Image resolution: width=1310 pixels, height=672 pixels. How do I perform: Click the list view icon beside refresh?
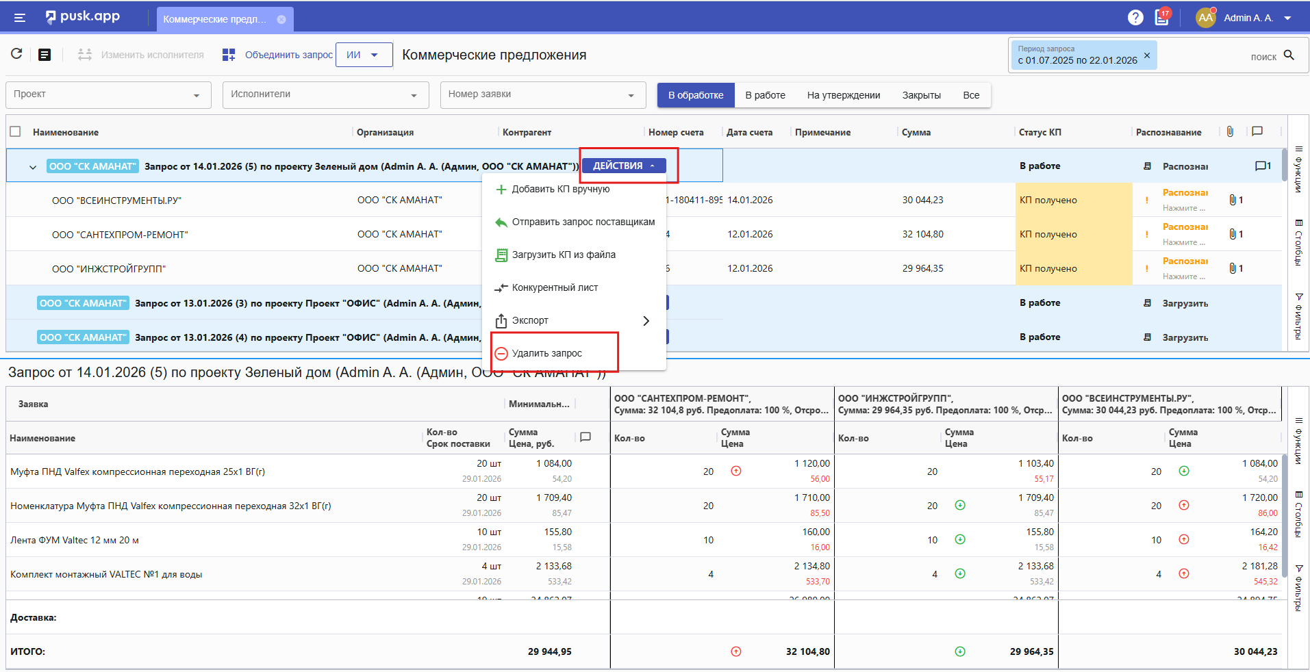pyautogui.click(x=45, y=55)
